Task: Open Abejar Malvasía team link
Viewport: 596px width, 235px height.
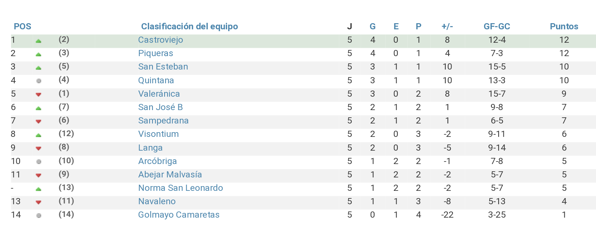Action: point(170,175)
